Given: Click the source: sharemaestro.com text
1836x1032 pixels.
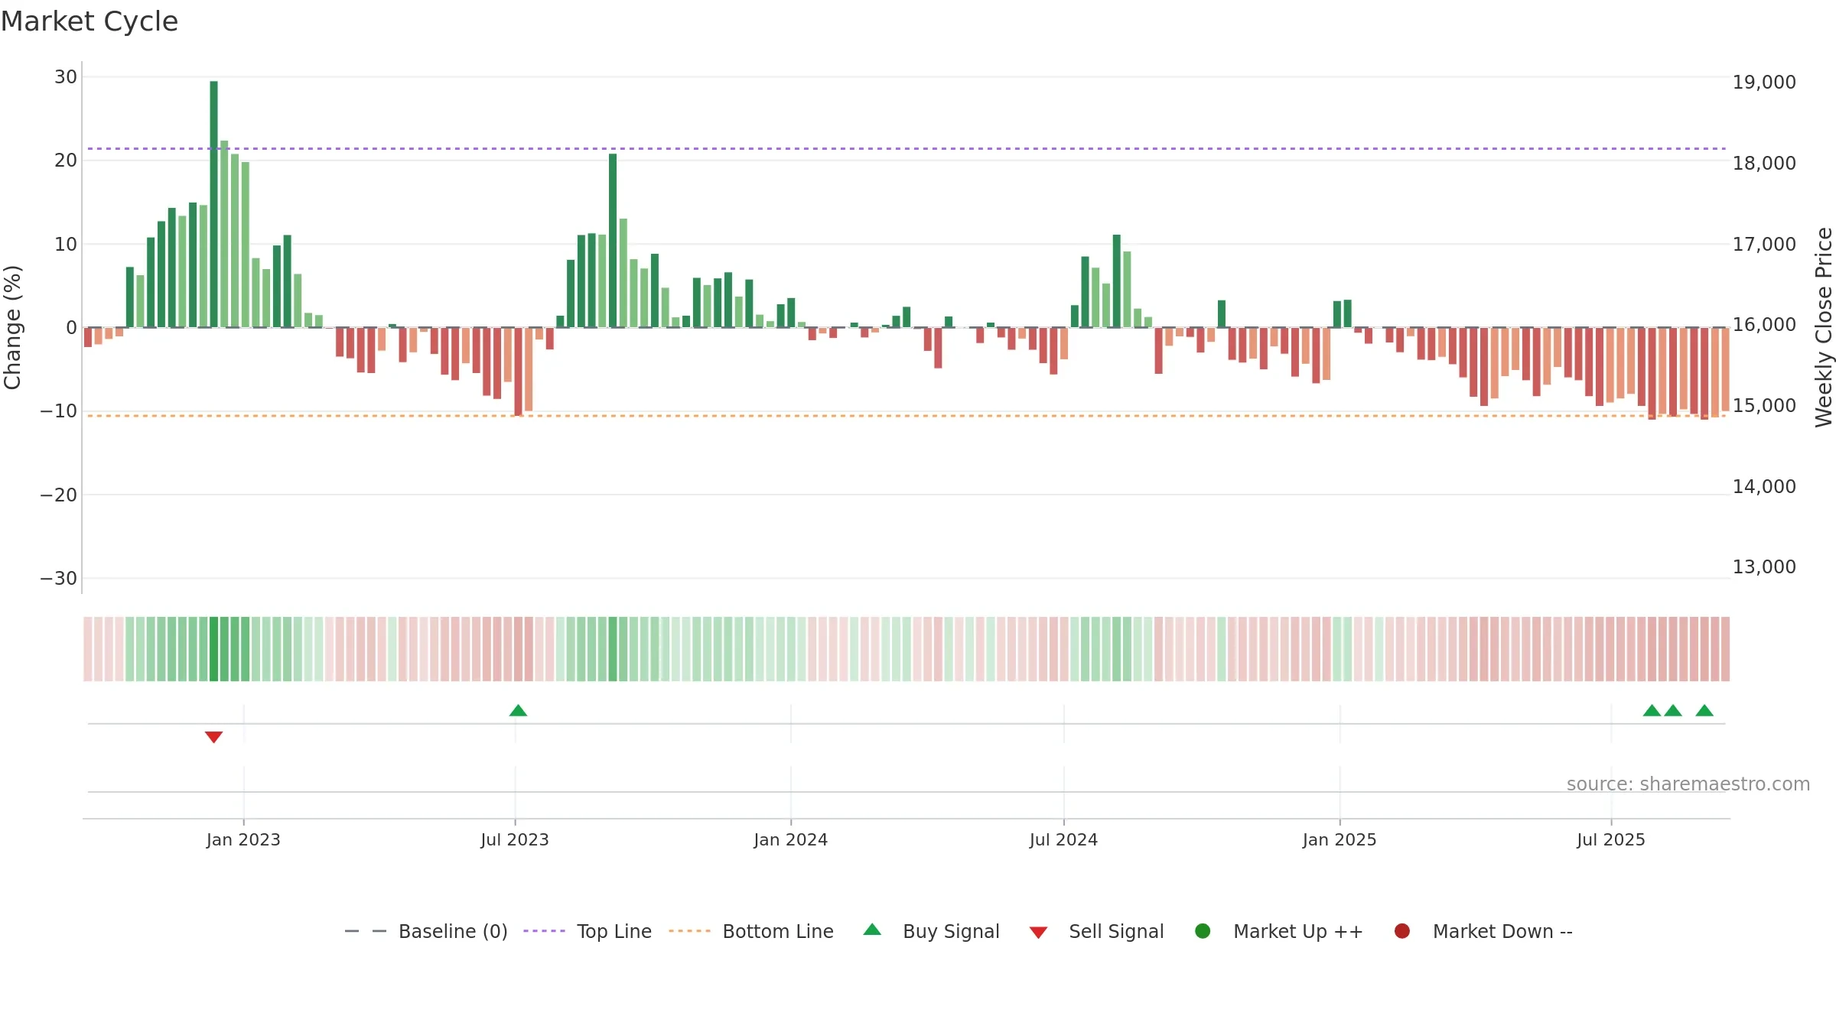Looking at the screenshot, I should pos(1688,784).
